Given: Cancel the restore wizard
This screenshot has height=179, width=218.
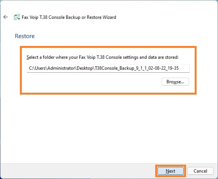Looking at the screenshot, I should [x=200, y=171].
